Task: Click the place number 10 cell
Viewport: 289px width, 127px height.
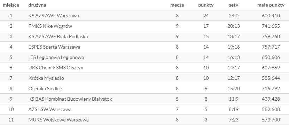Action: [11, 109]
